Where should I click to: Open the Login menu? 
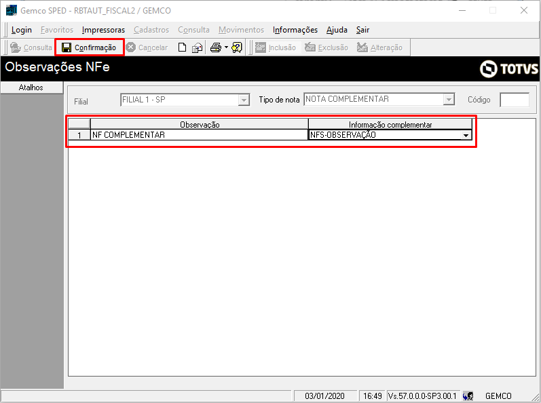tap(22, 30)
